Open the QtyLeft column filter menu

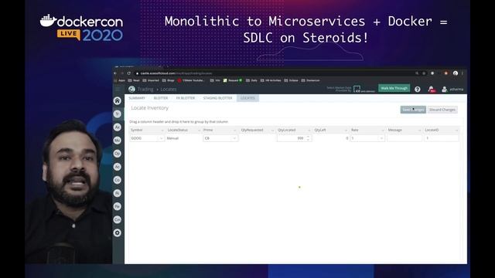click(346, 131)
